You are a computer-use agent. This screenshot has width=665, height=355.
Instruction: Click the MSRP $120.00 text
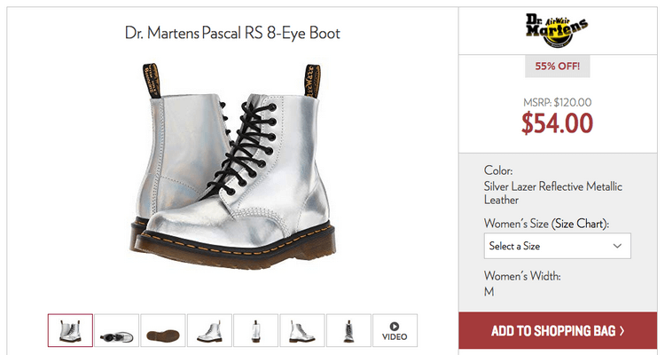tap(558, 102)
